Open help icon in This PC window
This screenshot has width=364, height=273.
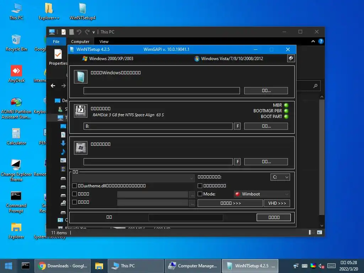coord(321,41)
